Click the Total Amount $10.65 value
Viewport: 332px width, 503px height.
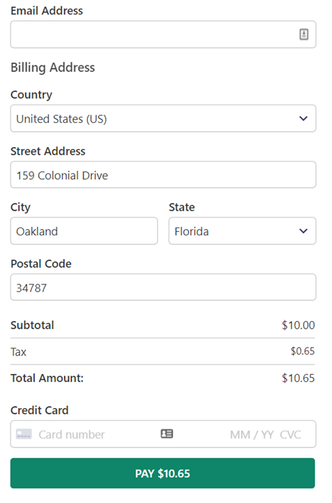pyautogui.click(x=298, y=378)
